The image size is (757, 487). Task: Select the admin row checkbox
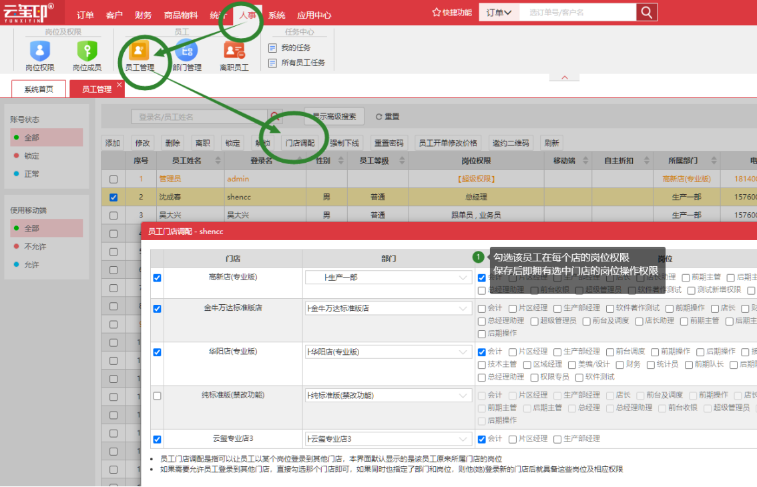coord(113,179)
